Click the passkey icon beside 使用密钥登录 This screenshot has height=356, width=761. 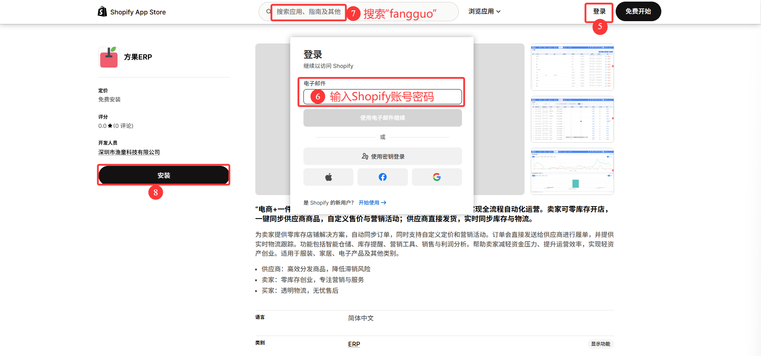click(365, 156)
